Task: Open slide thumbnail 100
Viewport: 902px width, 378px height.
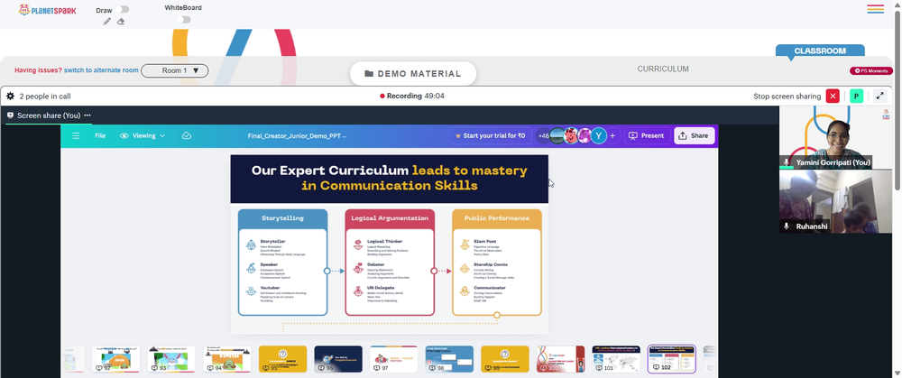Action: [561, 359]
